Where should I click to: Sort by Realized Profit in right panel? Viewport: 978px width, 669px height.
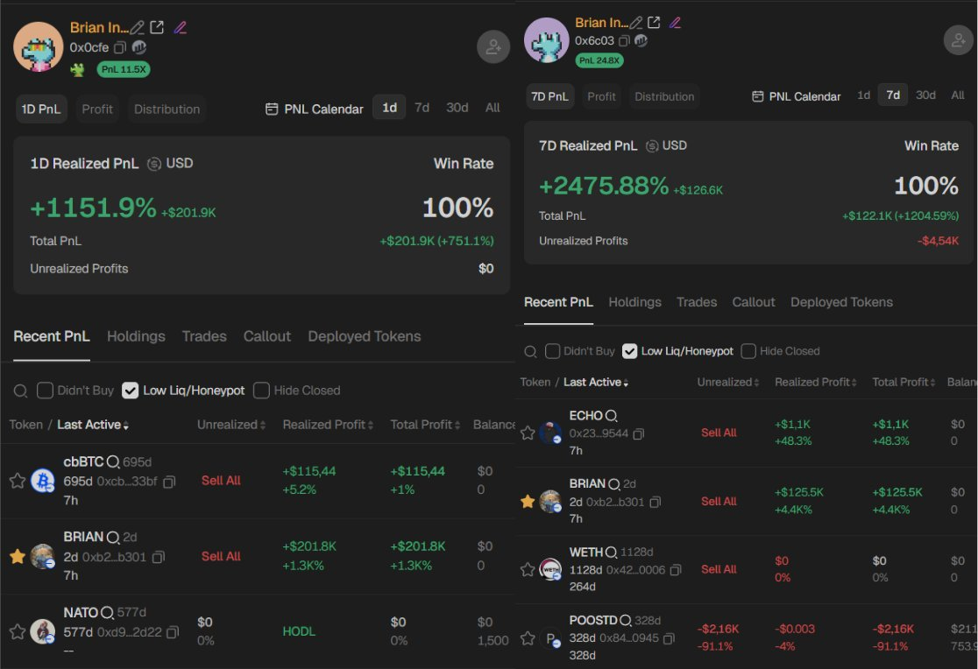(816, 382)
